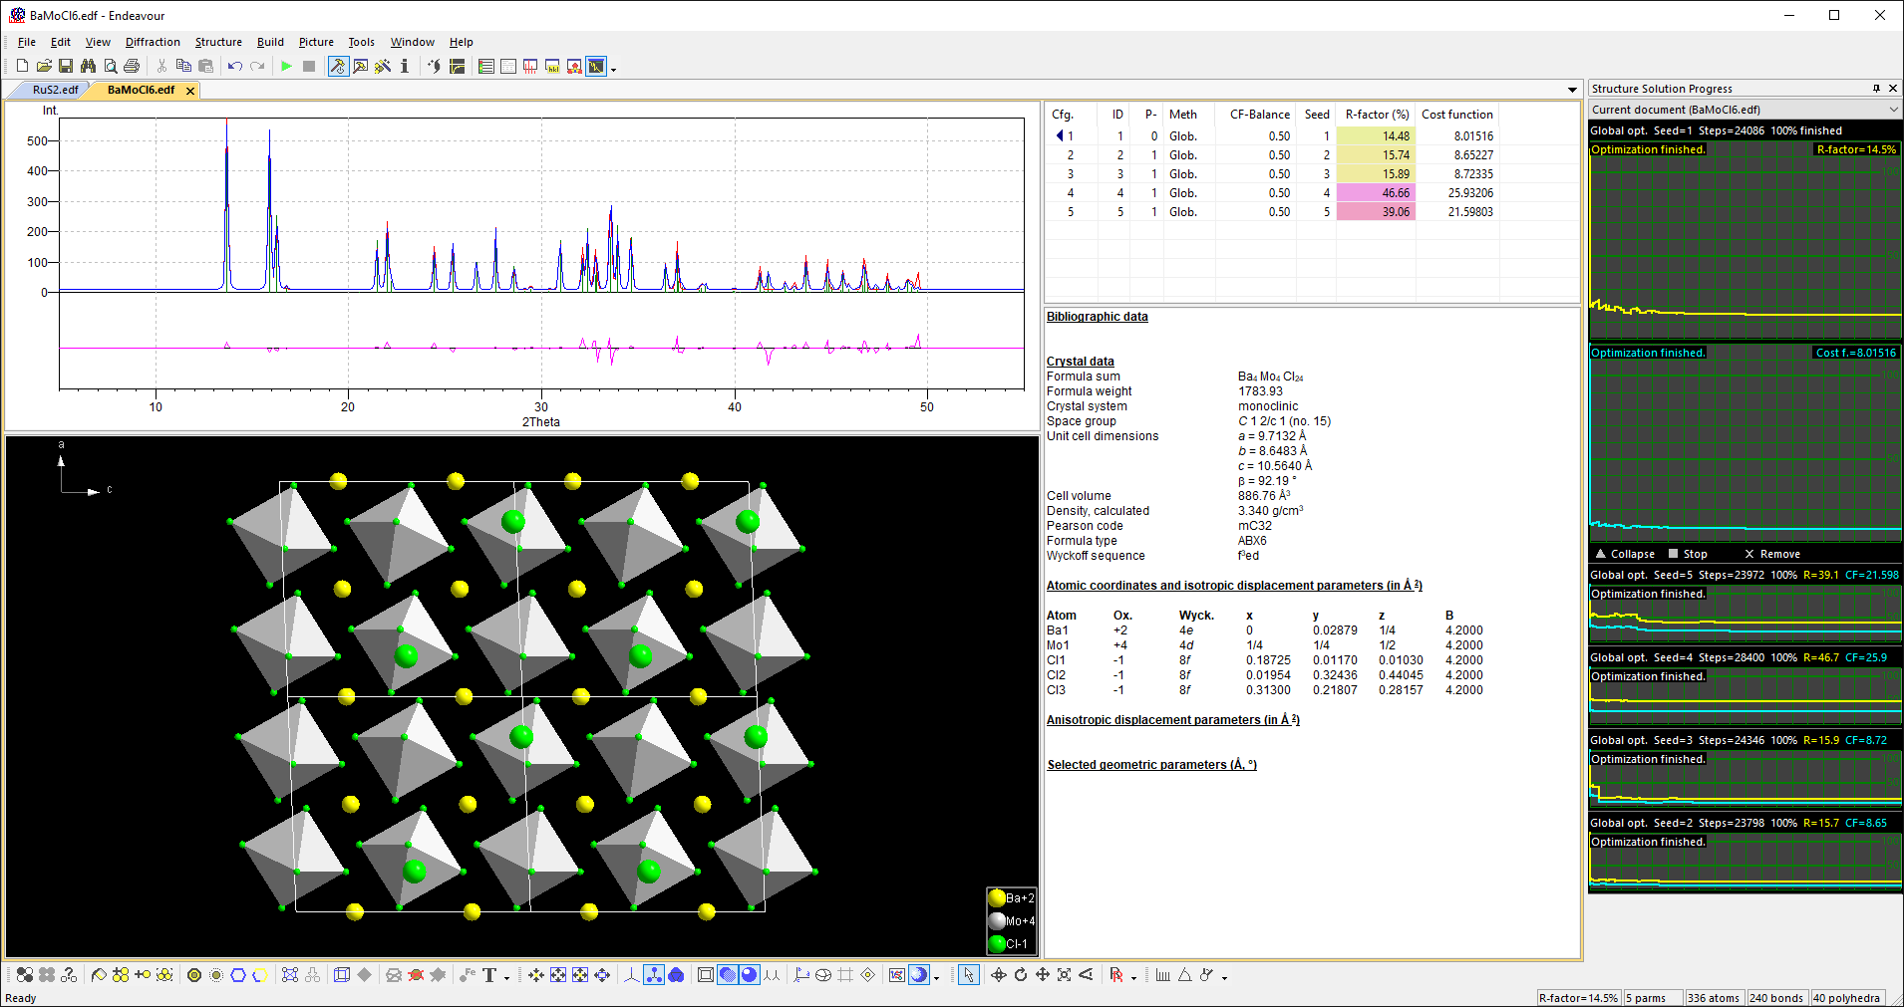Click the information 'i' toolbar icon
The image size is (1904, 1007).
(405, 67)
